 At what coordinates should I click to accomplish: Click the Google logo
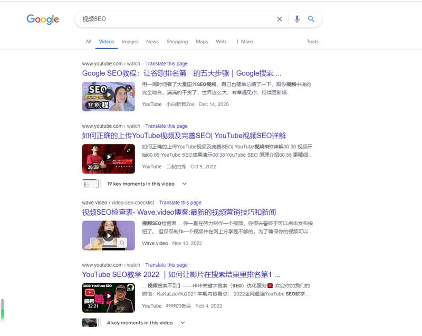(x=43, y=19)
